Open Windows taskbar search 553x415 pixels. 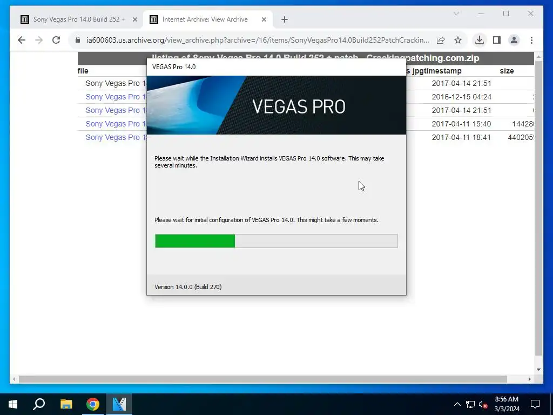(x=39, y=404)
